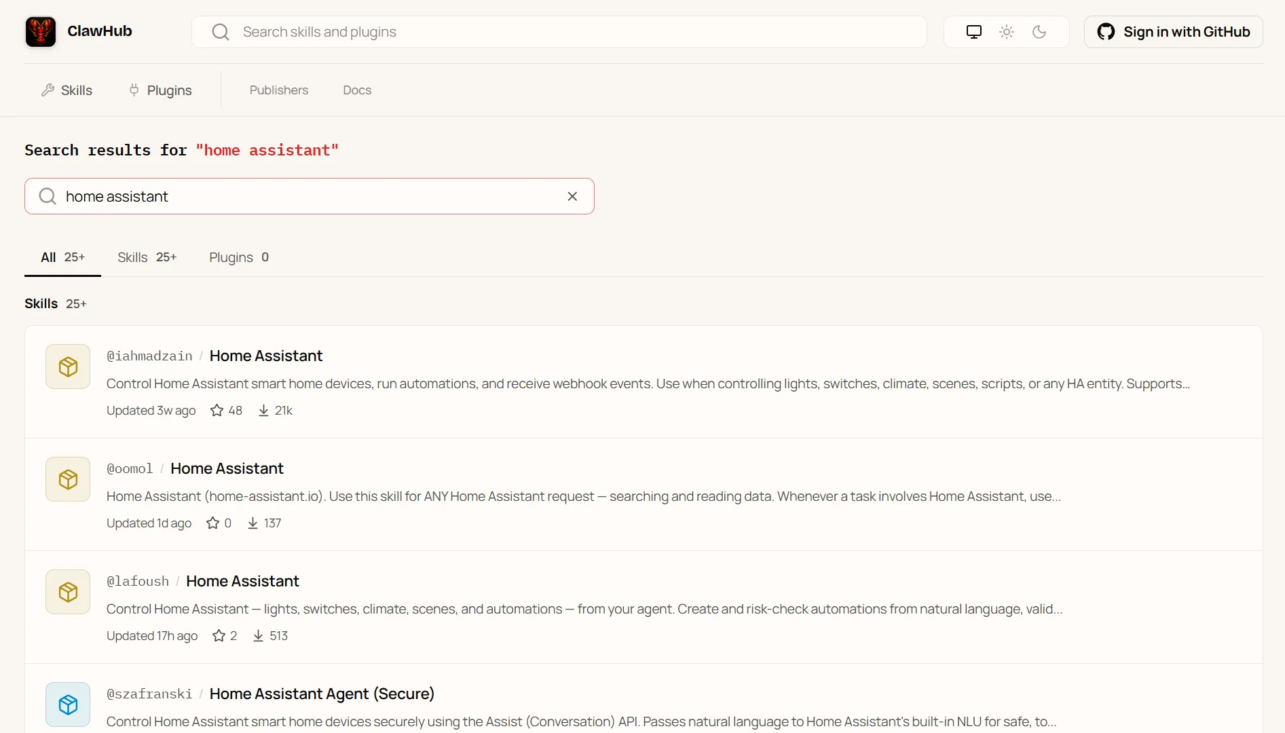Click package icon for @iahmadzain Home Assistant
This screenshot has width=1285, height=733.
coord(68,366)
